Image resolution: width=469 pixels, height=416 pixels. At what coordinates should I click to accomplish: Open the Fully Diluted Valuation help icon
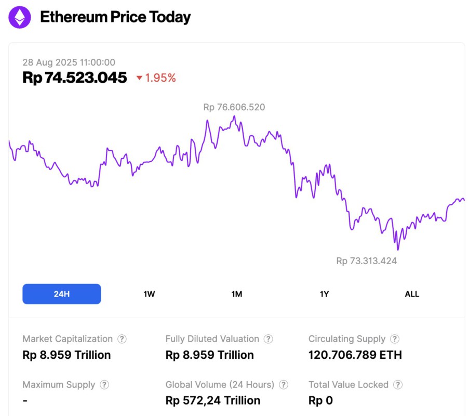point(269,339)
